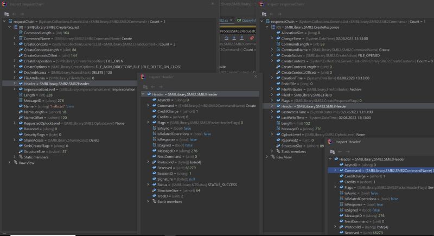
Task: Click the first toolbar icon in the Inspect 'requestChain' window
Action: point(7,14)
